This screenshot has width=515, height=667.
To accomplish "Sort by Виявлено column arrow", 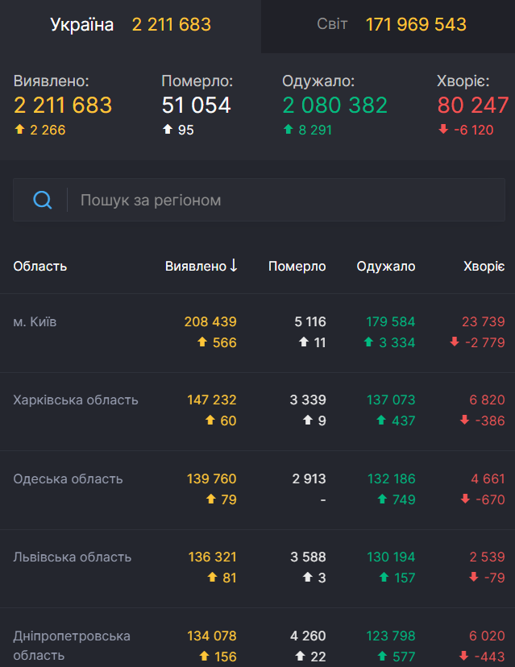I will (x=234, y=266).
